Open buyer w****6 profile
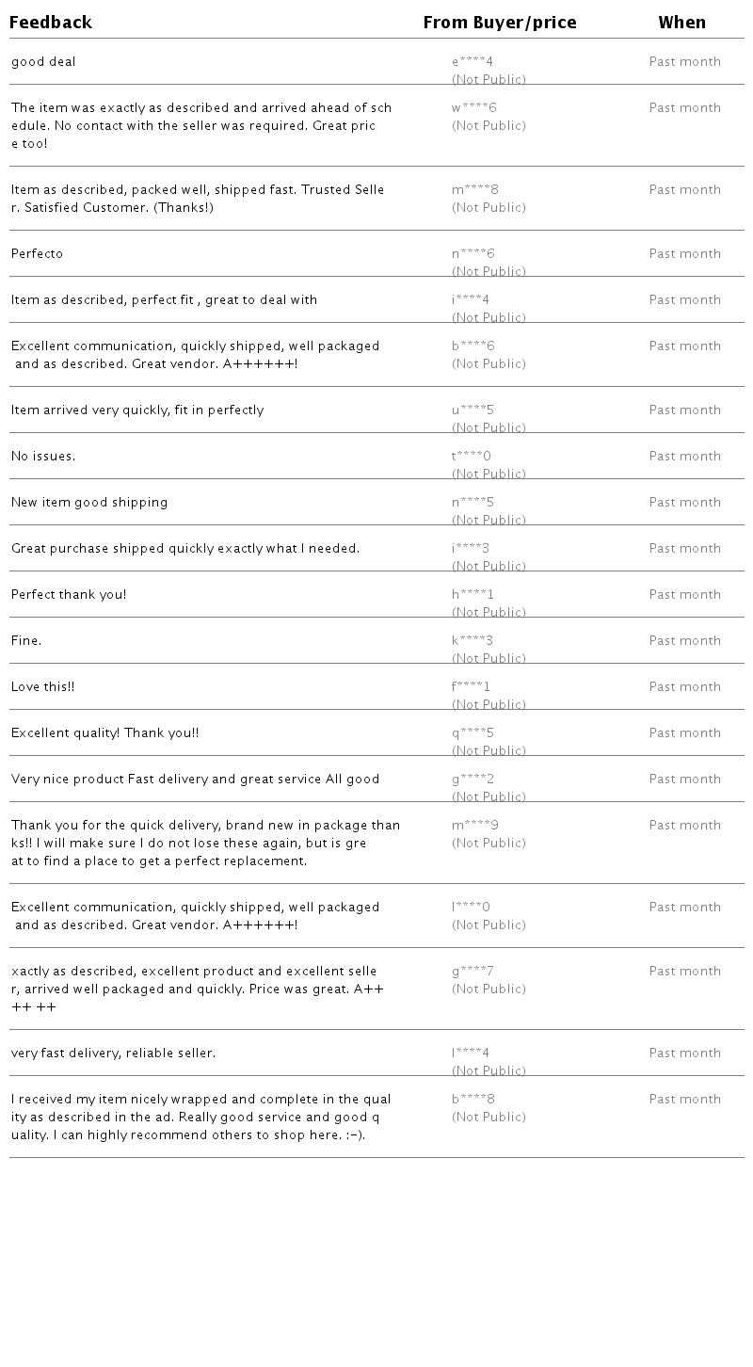The width and height of the screenshot is (753, 1367). [x=473, y=108]
